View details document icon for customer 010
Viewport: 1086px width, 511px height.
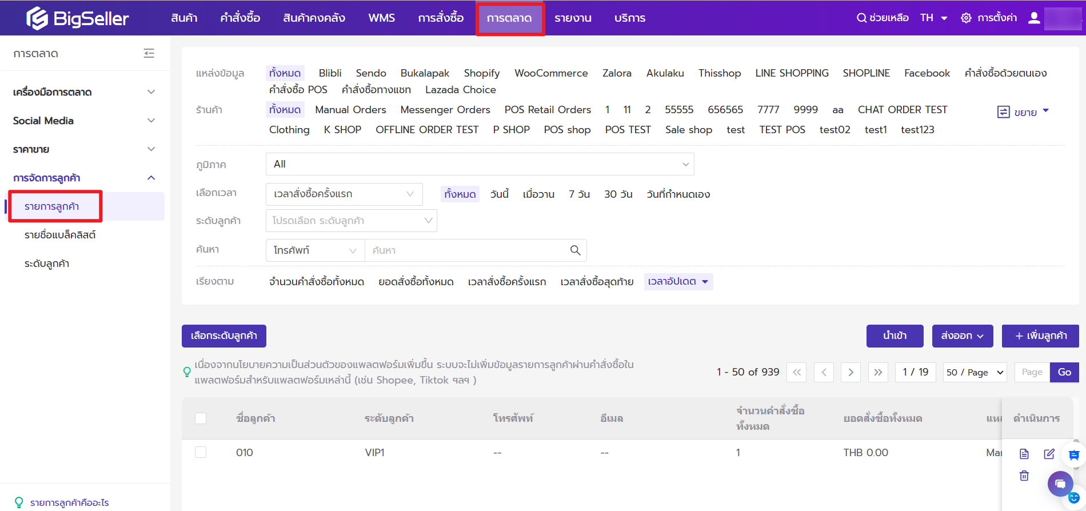pyautogui.click(x=1024, y=454)
